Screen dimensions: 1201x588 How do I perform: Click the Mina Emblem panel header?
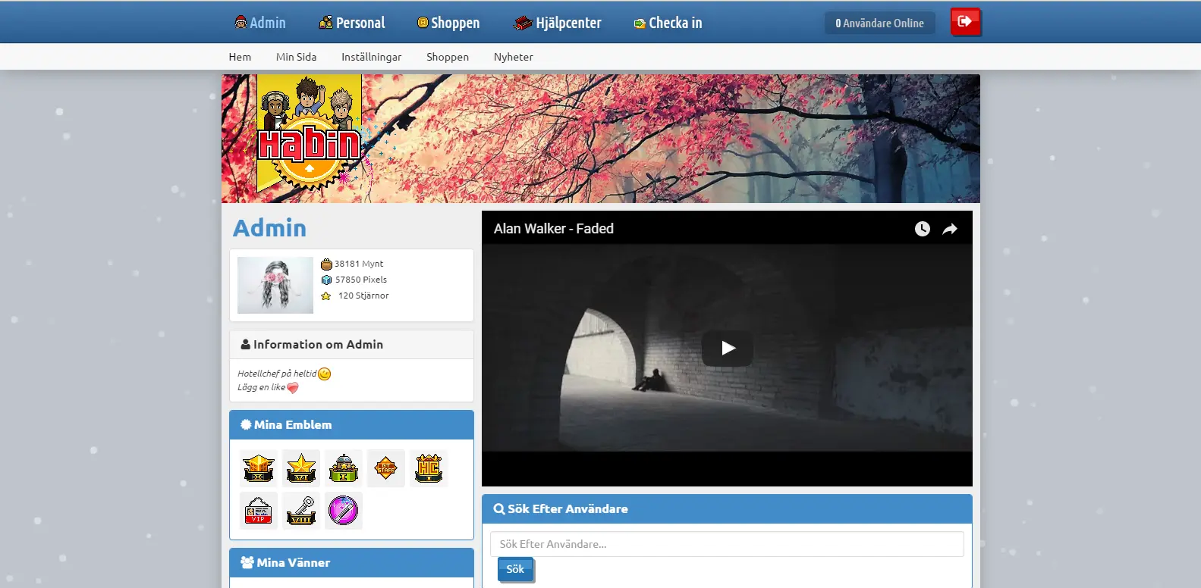(x=351, y=425)
